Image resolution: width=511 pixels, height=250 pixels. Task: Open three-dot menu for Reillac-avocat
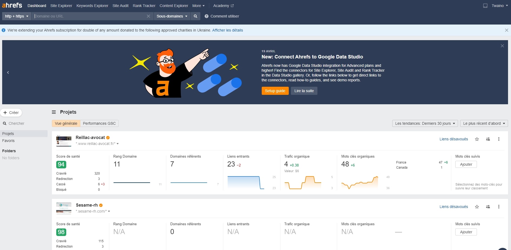coord(499,139)
